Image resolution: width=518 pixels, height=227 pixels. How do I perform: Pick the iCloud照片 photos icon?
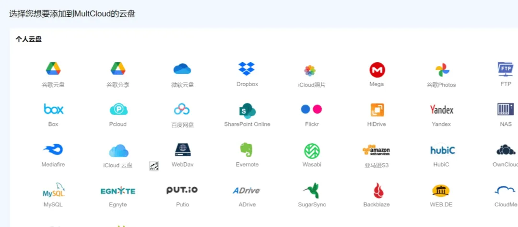(310, 70)
